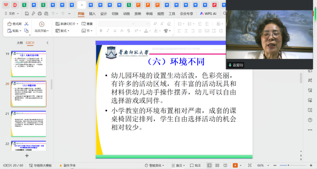Open the Layout (版式) dropdown
317x169 pixels.
tap(63, 31)
